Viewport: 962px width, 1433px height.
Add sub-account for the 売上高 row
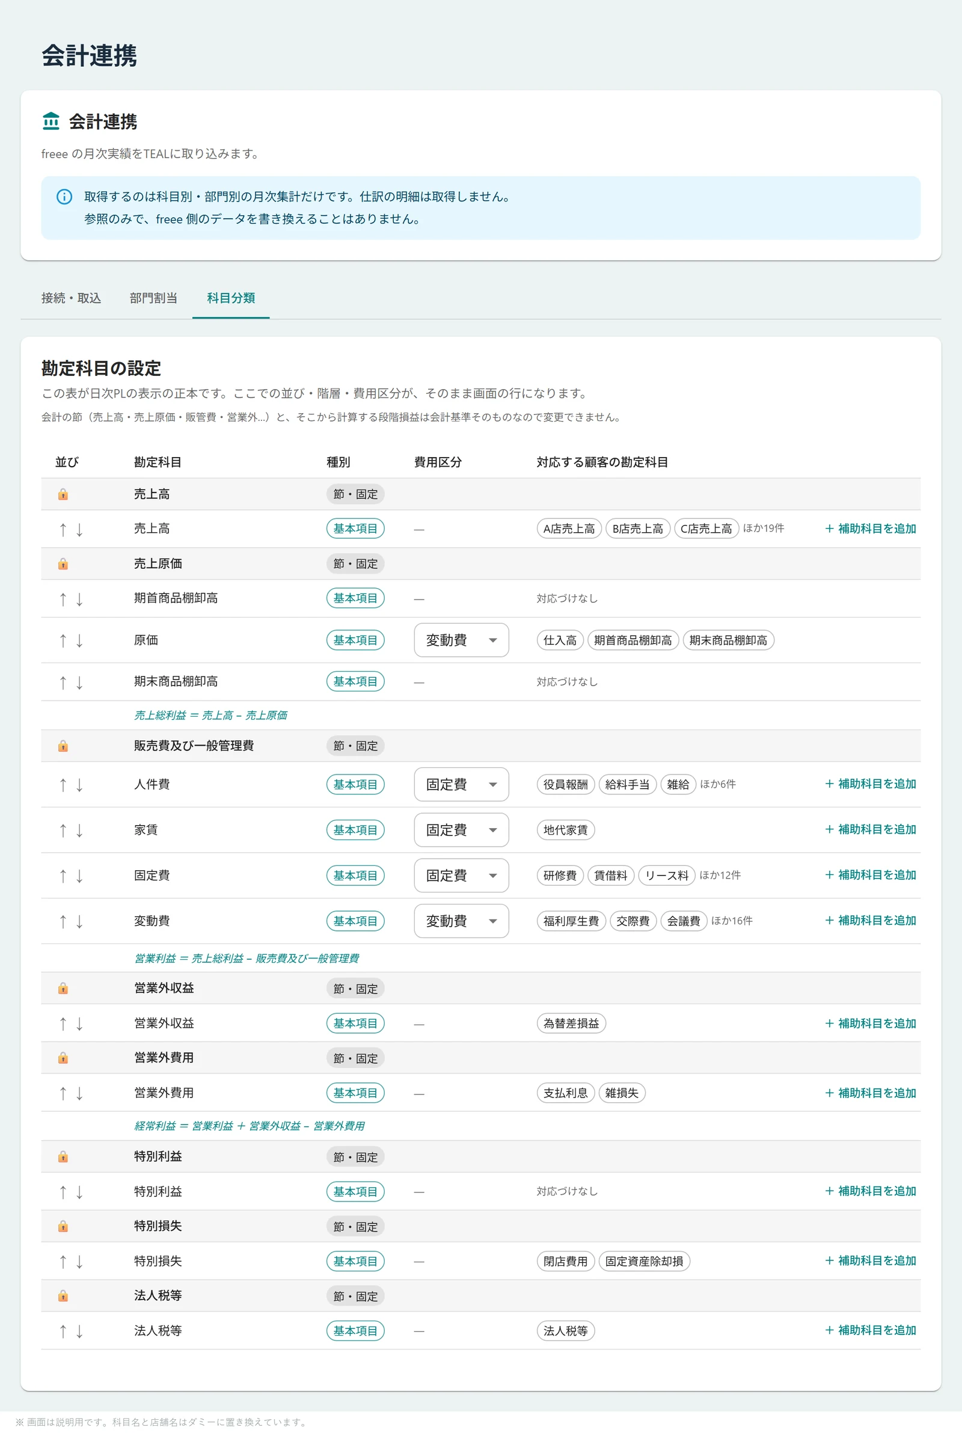pyautogui.click(x=870, y=528)
